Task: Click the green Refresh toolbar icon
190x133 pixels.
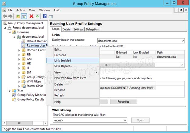Action: 38,16
